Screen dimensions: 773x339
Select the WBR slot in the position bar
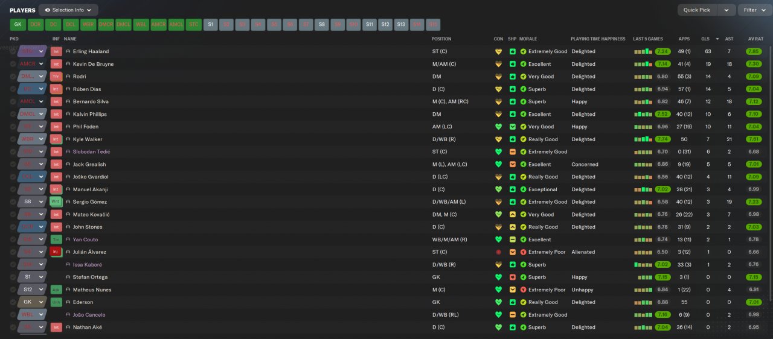click(x=88, y=25)
